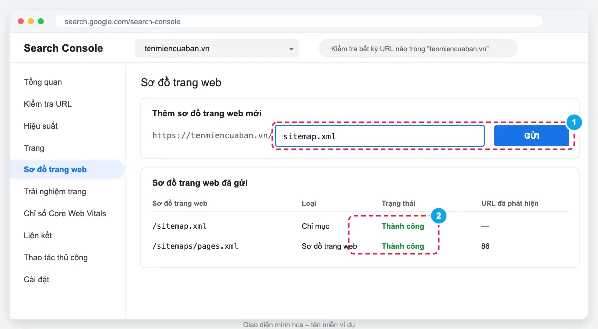Image resolution: width=598 pixels, height=329 pixels.
Task: Click the yellow minimize window dot
Action: pyautogui.click(x=31, y=21)
